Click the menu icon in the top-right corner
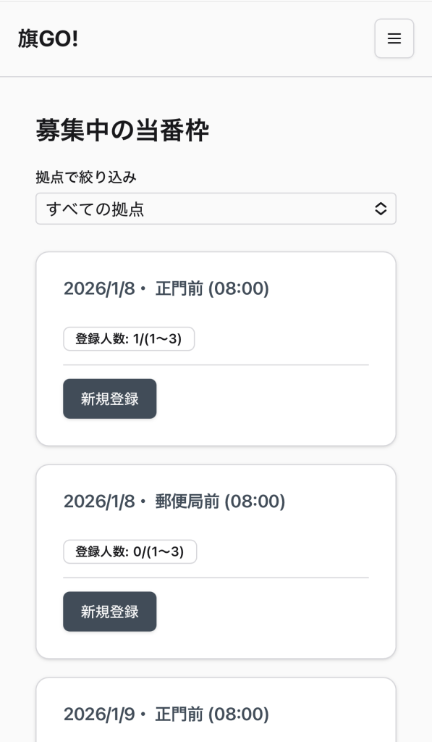 394,39
